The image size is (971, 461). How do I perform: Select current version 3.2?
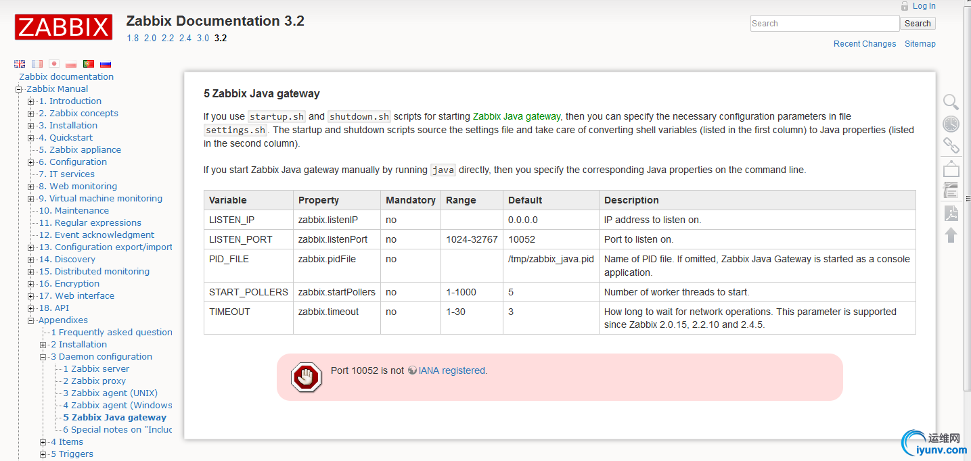[221, 38]
